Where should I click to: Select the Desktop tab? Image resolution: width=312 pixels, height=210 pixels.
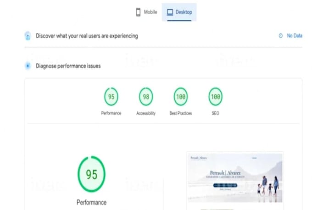point(179,12)
